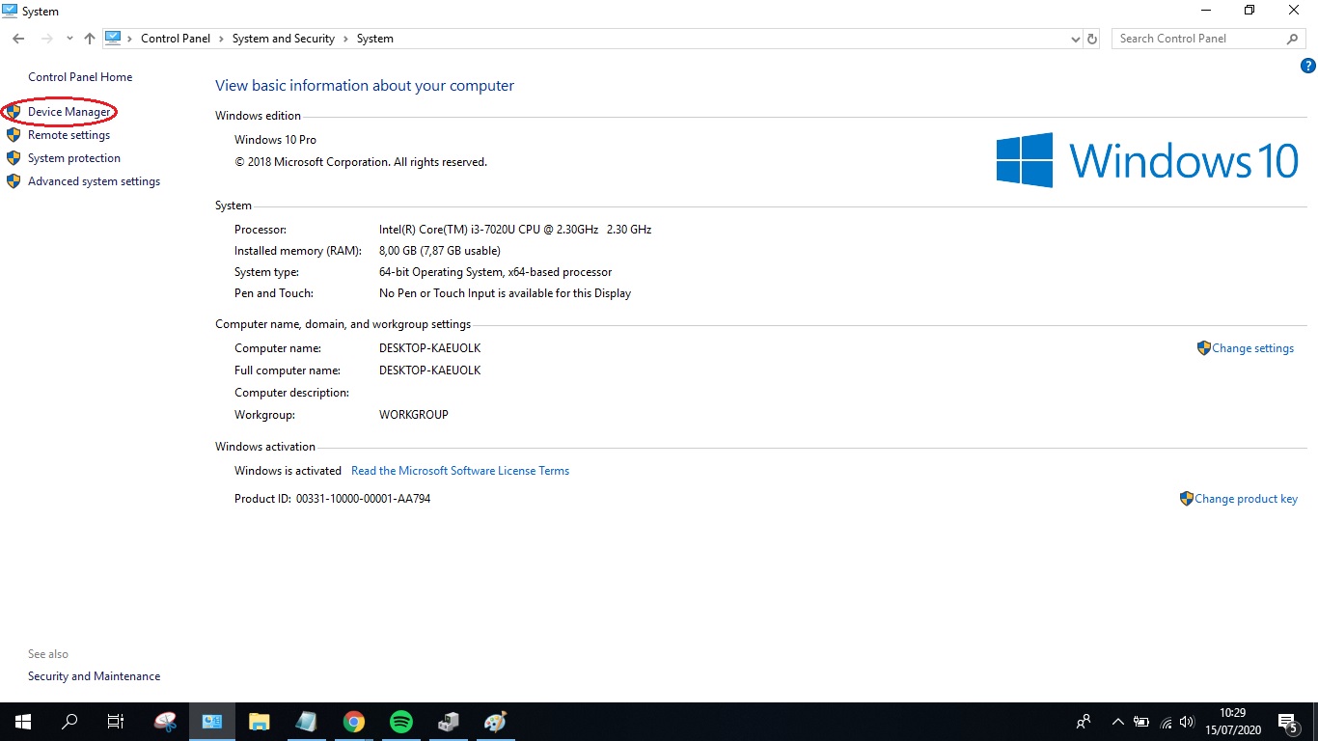Click Change product key link
1318x741 pixels.
point(1246,499)
